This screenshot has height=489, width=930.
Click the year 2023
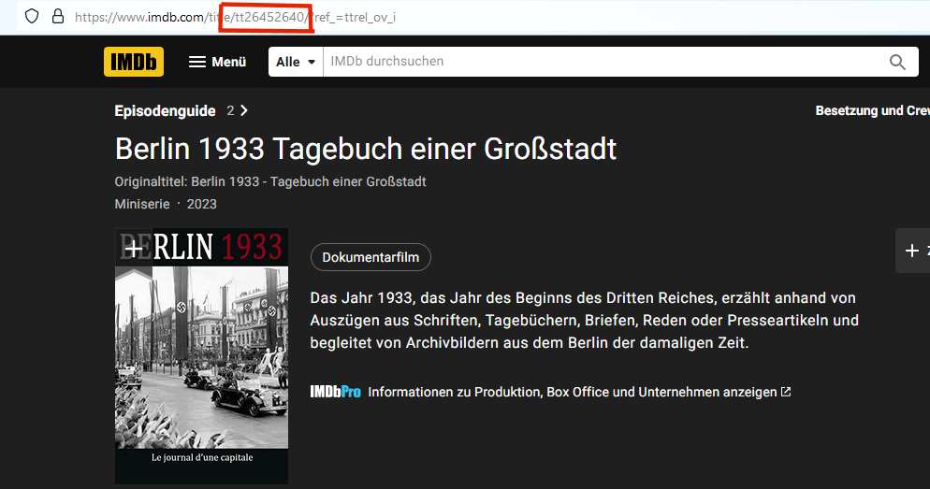[x=202, y=204]
